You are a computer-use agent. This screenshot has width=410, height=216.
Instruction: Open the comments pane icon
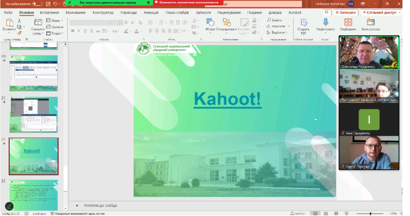click(327, 12)
